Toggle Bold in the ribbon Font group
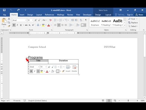The height and width of the screenshot is (110, 146). click(14, 25)
